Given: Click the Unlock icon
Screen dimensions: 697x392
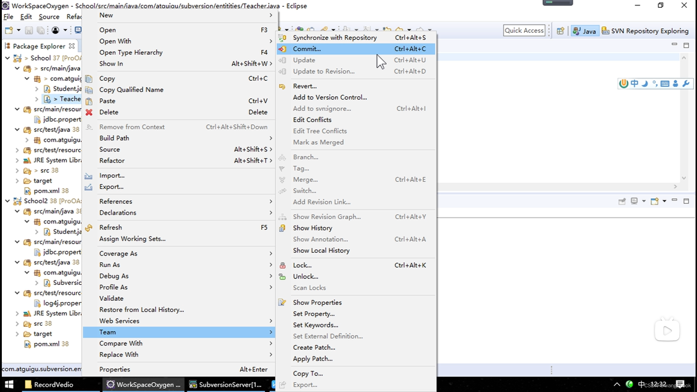Looking at the screenshot, I should (x=282, y=277).
